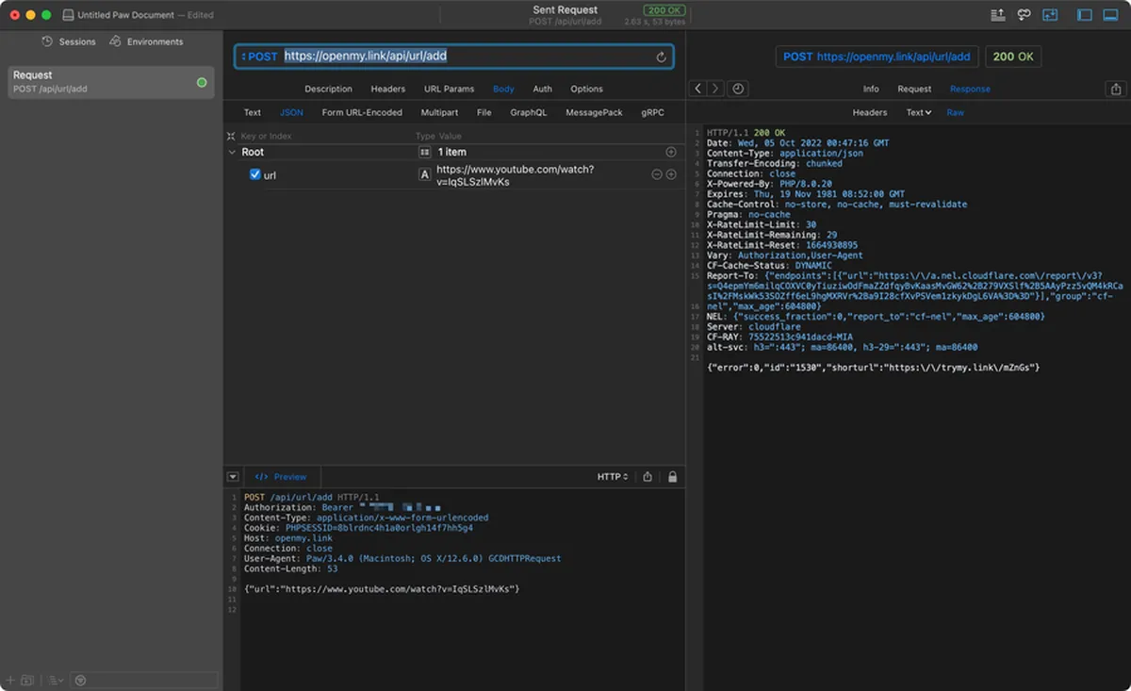The height and width of the screenshot is (691, 1131).
Task: Open the HTTP protocol dropdown
Action: coord(613,477)
